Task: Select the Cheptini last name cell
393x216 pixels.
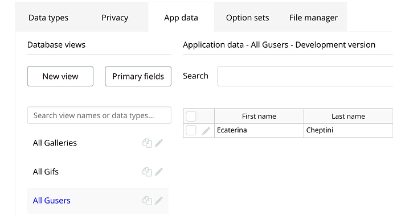Action: coord(348,131)
